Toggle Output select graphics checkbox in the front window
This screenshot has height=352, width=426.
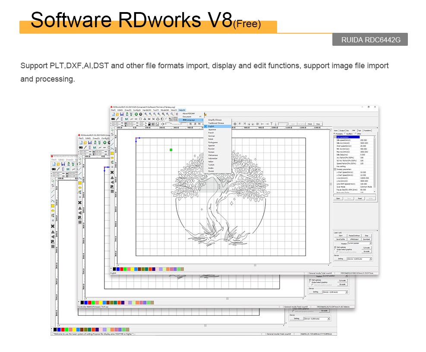(x=335, y=249)
